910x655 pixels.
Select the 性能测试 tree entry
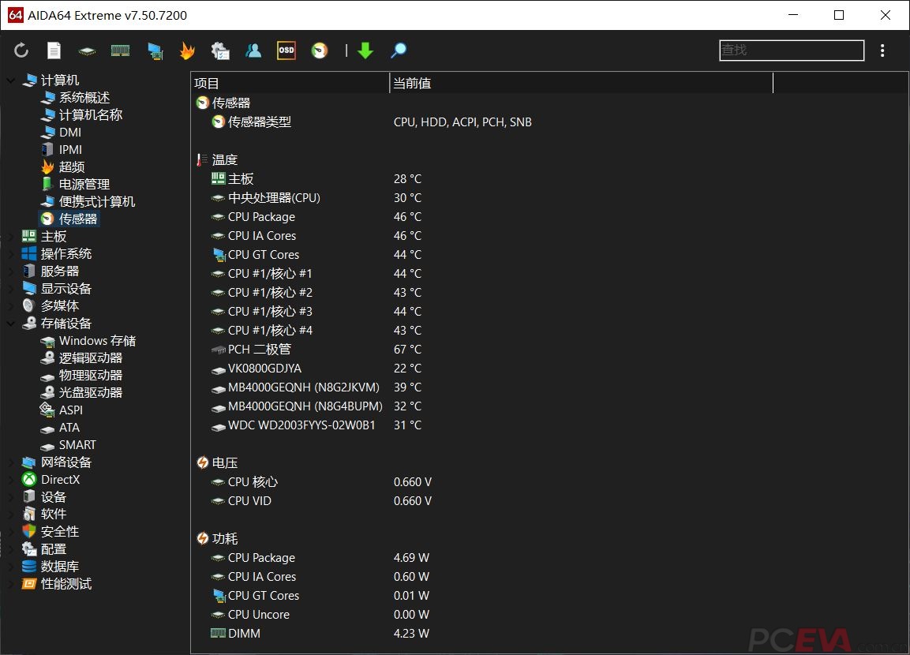[x=66, y=584]
